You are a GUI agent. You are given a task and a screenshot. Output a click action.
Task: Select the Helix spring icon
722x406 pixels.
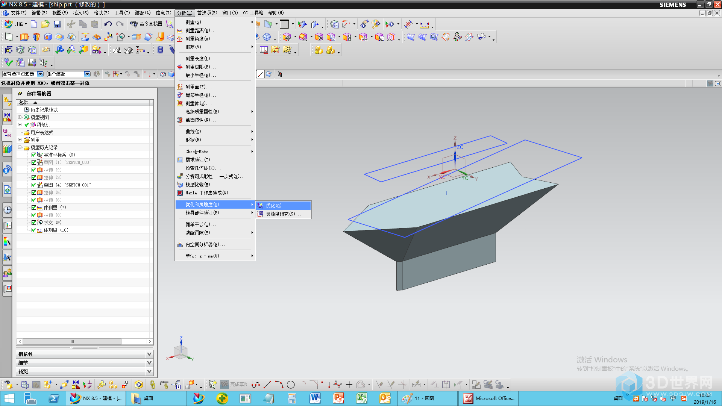161,50
